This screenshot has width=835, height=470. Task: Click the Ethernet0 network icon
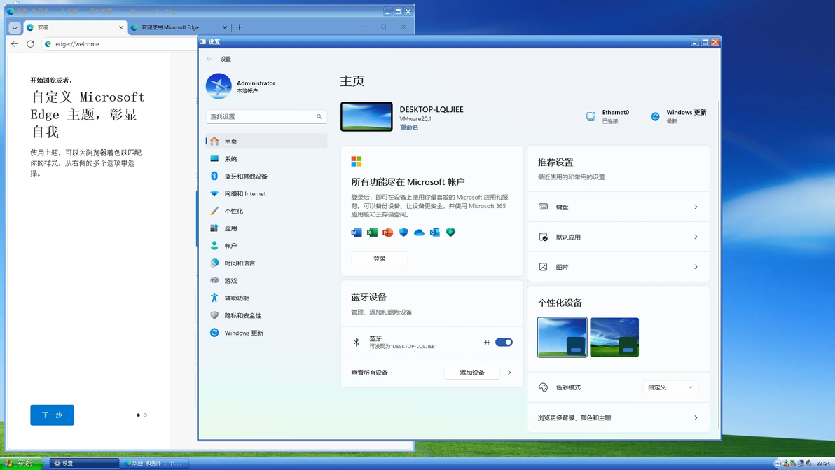point(591,116)
